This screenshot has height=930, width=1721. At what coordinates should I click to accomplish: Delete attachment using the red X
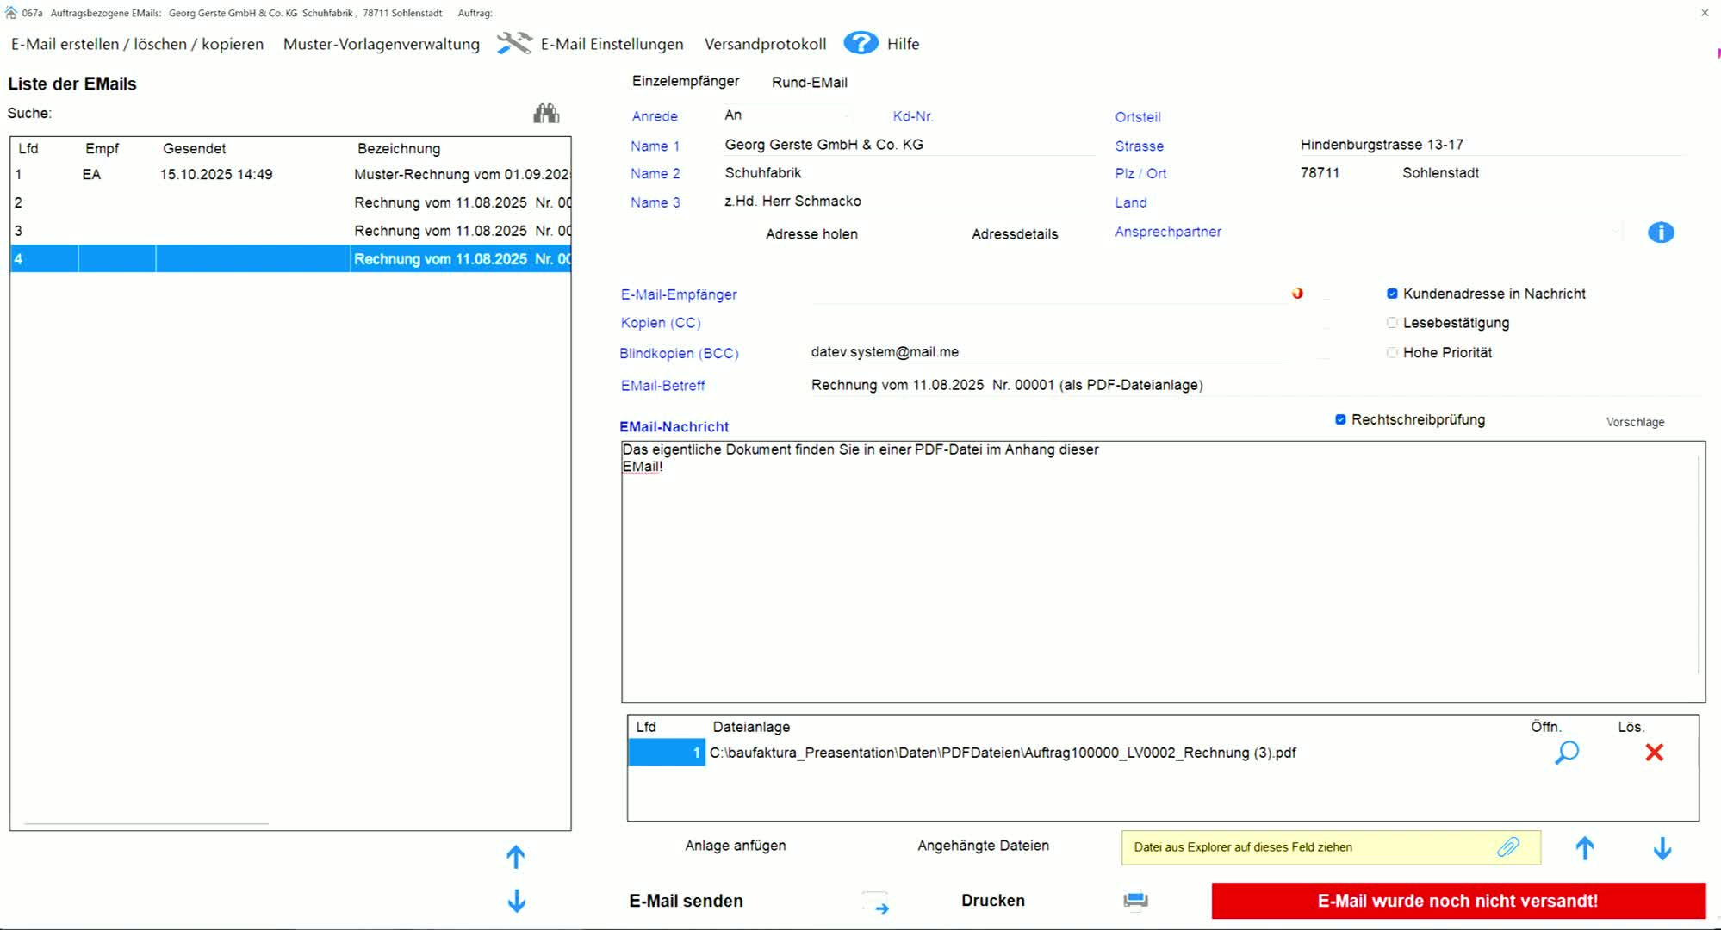coord(1654,753)
